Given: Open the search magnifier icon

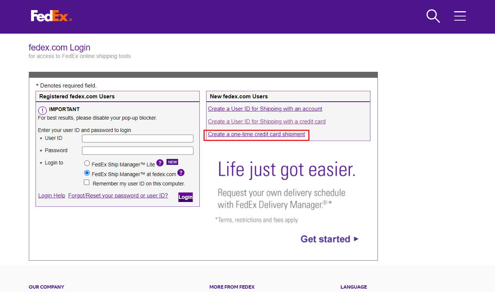Looking at the screenshot, I should point(433,16).
